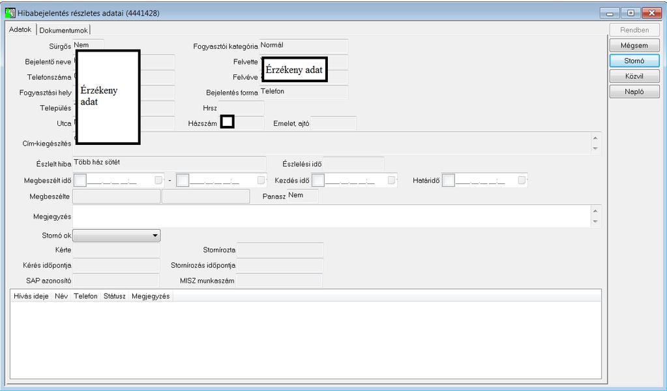
Task: Click the Rendben button
Action: click(x=634, y=30)
